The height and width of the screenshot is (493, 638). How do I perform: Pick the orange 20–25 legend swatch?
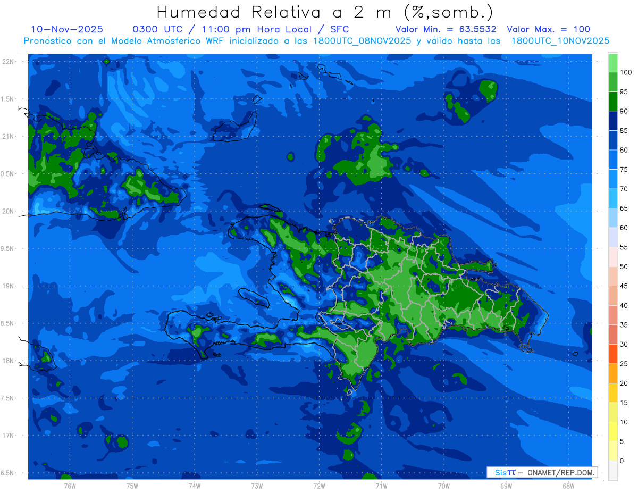tap(613, 373)
